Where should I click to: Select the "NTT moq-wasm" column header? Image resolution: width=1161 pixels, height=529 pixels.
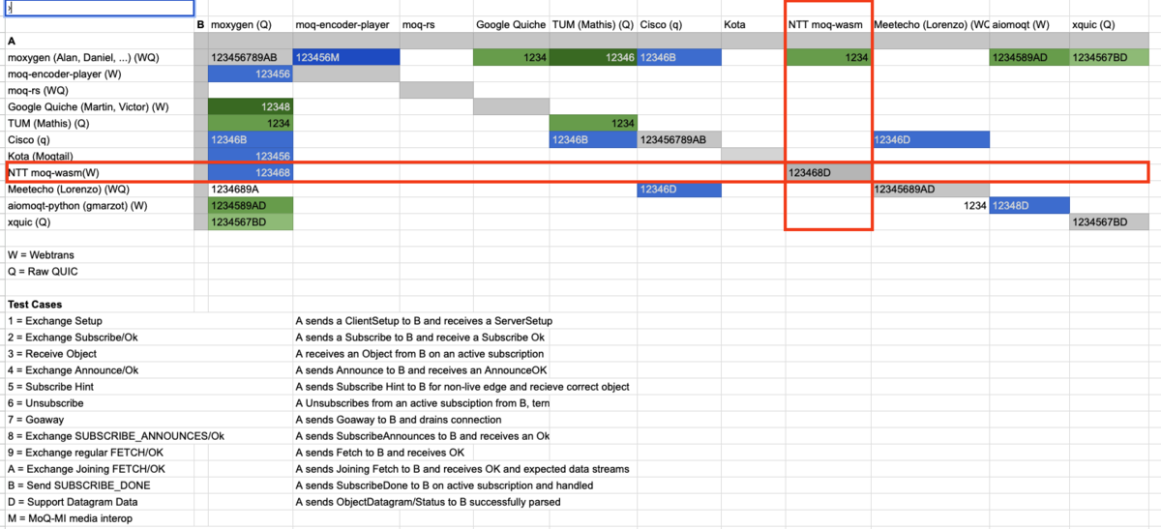[828, 24]
